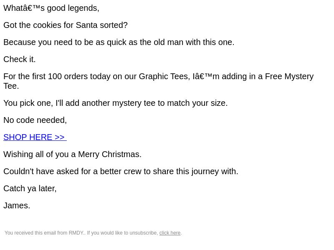Screen dimensions: 334x250
Task: Click the number '100' in the orders sentence
Action: [55, 76]
